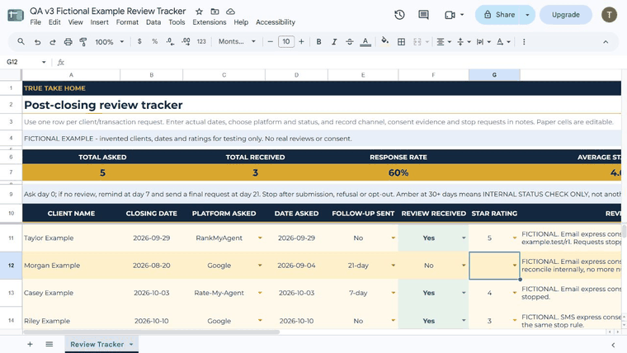Open the Tools menu
627x353 pixels.
(177, 22)
